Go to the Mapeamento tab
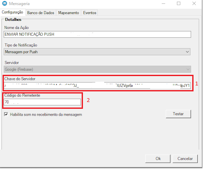The height and width of the screenshot is (170, 205). click(68, 13)
